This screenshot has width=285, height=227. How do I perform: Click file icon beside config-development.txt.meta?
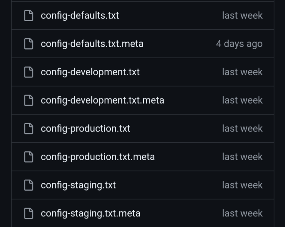tap(29, 100)
